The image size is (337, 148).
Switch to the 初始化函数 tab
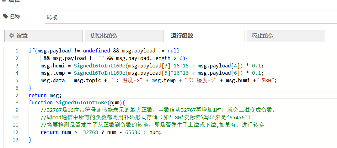(x=124, y=36)
